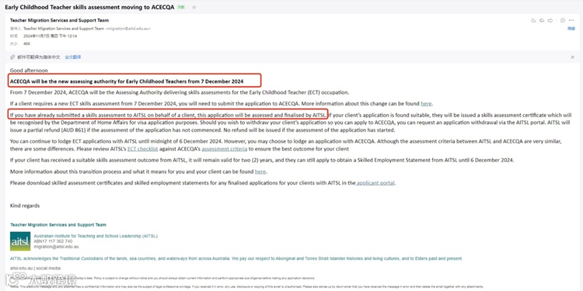583x291 pixels.
Task: Click the green tag beside the subject
Action: (181, 7)
